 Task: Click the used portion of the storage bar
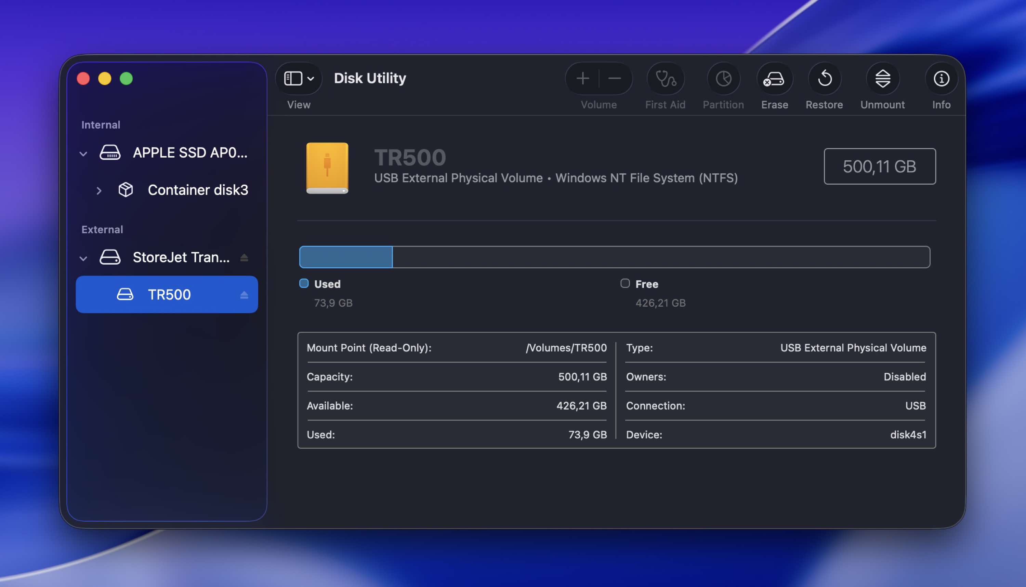coord(346,257)
